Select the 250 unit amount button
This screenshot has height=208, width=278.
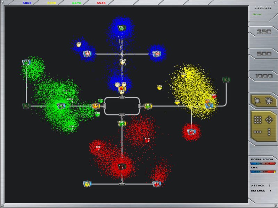(263, 32)
